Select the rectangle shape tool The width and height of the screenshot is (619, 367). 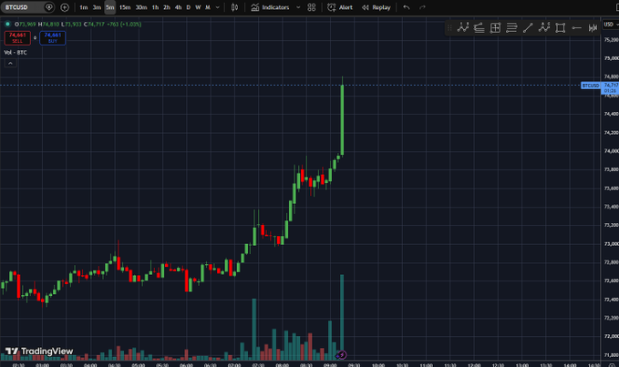click(x=560, y=27)
